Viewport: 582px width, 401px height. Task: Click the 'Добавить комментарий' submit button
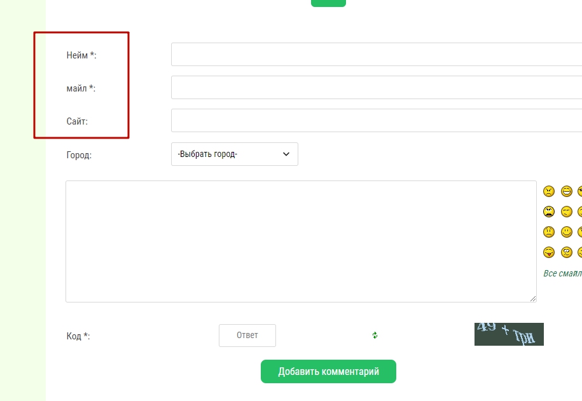328,372
